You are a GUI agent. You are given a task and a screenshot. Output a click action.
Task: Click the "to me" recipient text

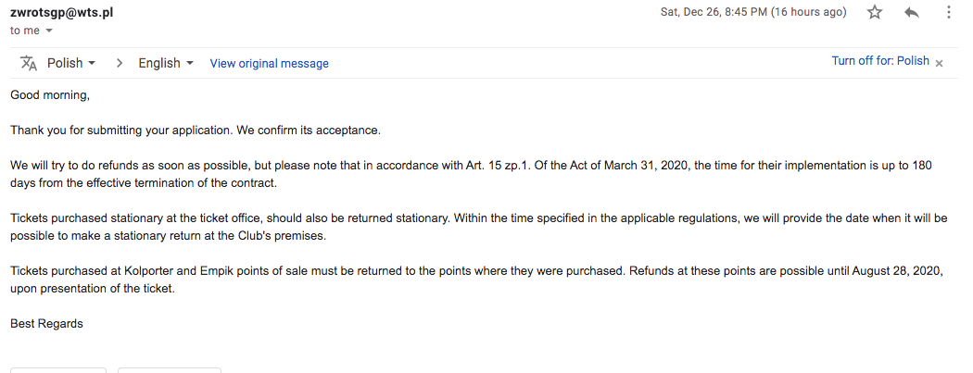[x=25, y=30]
